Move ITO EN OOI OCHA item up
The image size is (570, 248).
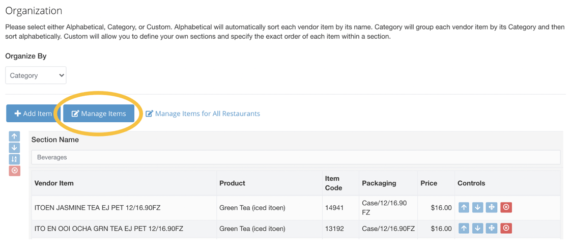click(x=464, y=228)
